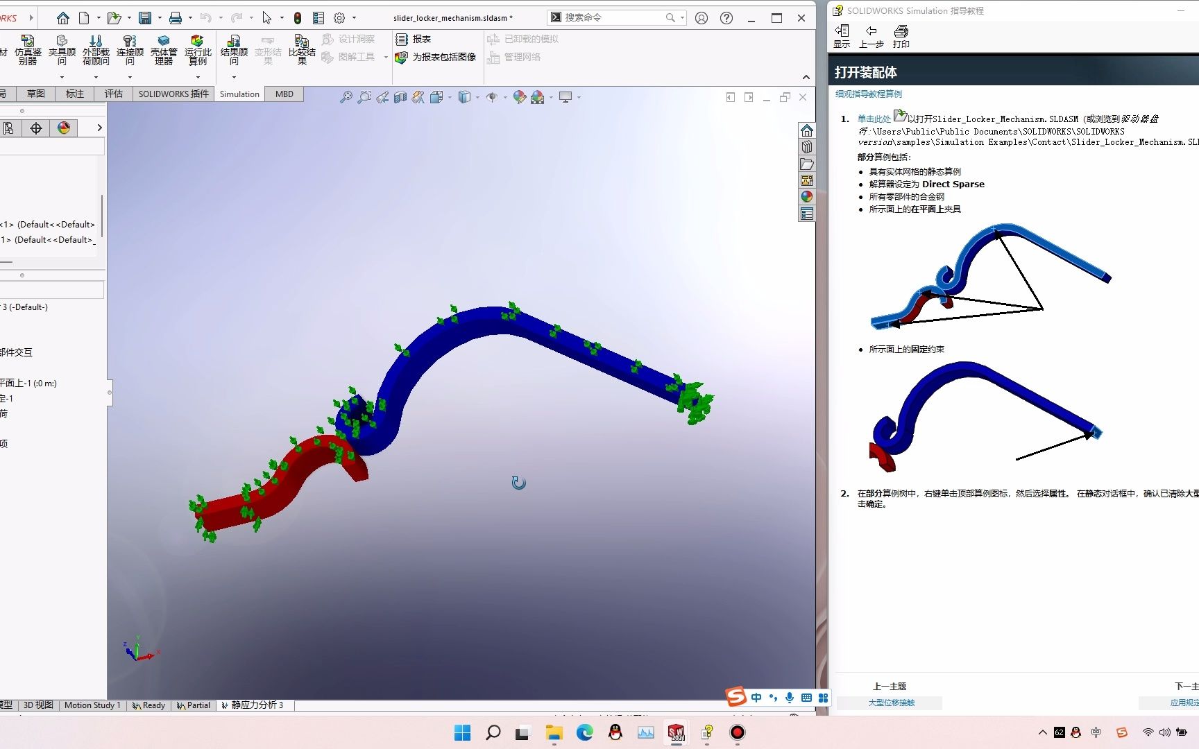
Task: Switch to the 评估 ribbon tab
Action: (x=113, y=94)
